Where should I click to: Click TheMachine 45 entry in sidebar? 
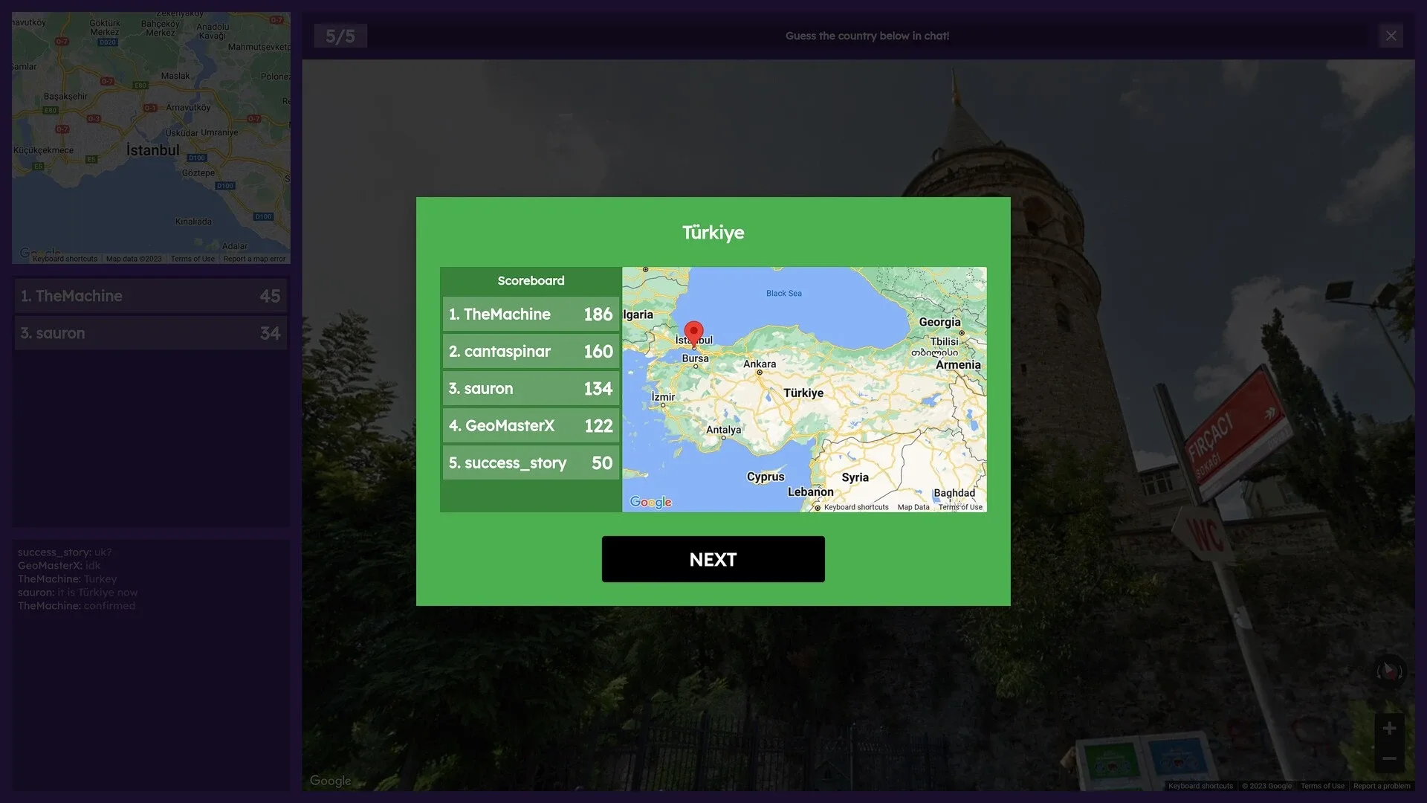[x=151, y=296]
